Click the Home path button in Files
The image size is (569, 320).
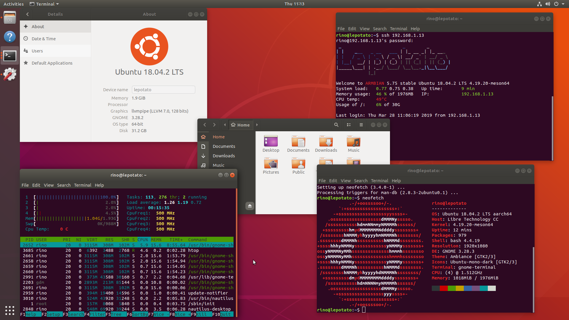click(x=240, y=125)
